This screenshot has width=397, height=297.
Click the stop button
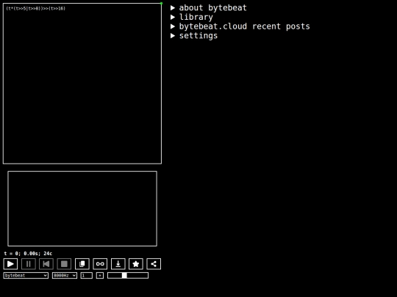coord(64,264)
